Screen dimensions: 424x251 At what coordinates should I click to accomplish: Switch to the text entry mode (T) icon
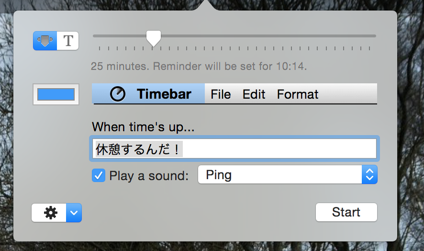[x=68, y=41]
